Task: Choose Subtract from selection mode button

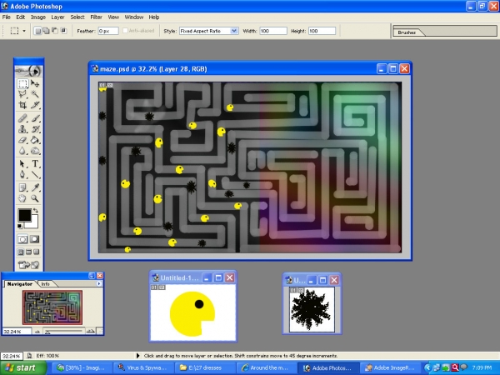Action: 55,31
